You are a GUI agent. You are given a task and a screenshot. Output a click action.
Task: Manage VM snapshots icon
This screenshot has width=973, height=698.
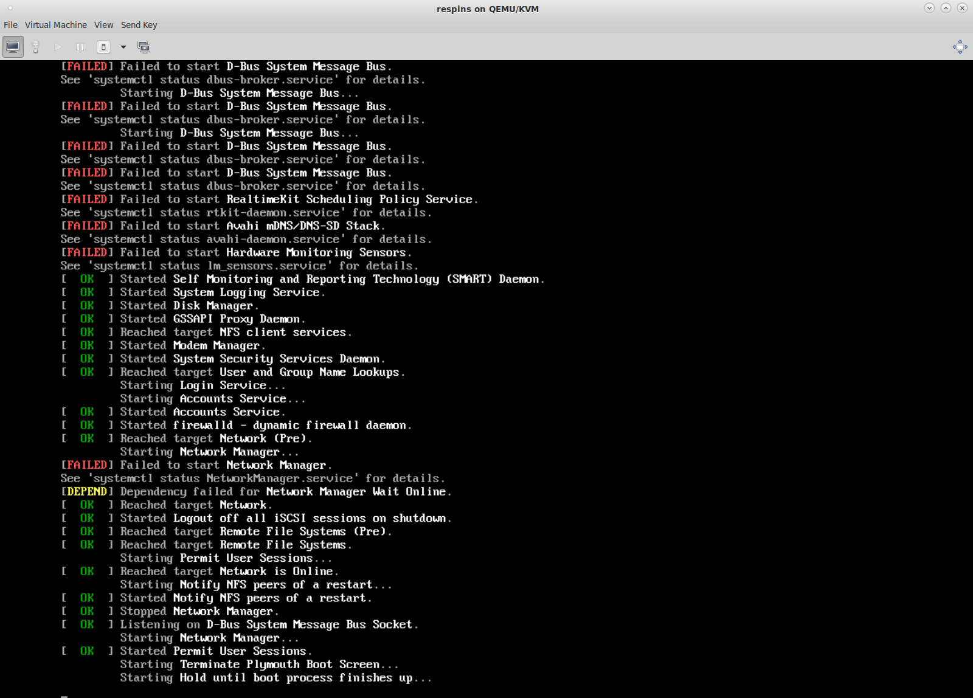(x=144, y=47)
